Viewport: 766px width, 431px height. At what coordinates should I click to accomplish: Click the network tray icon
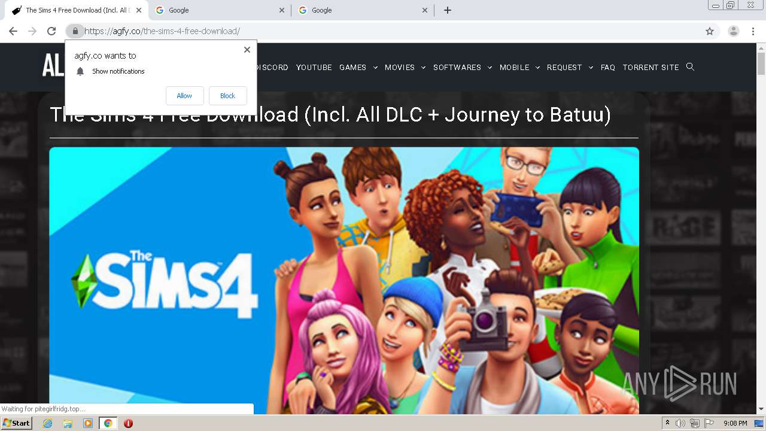pyautogui.click(x=694, y=423)
